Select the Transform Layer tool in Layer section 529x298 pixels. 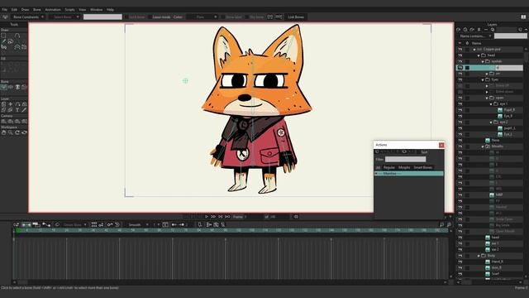tap(3, 104)
